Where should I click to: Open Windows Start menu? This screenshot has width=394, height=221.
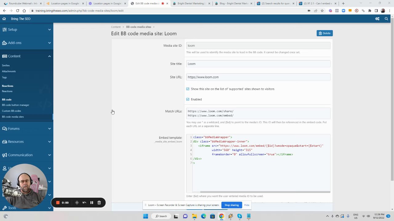tap(146, 216)
